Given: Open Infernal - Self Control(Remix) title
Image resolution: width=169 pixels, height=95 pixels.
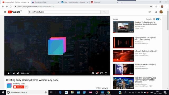Looking at the screenshot, I should pos(146,51).
